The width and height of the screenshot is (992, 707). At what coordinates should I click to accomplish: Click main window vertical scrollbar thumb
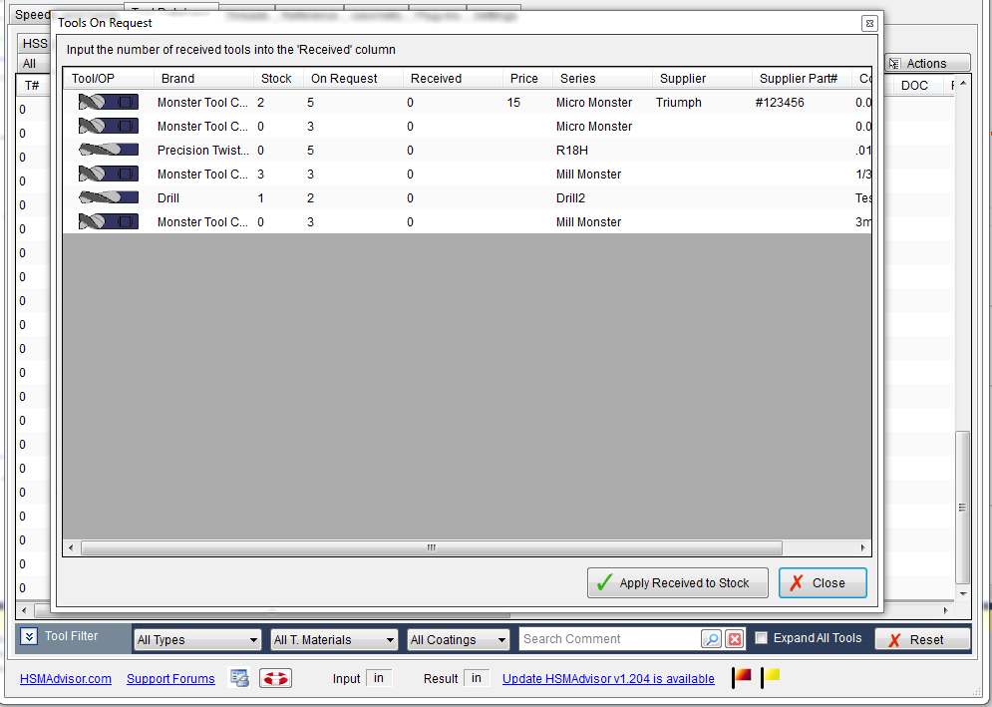(962, 508)
